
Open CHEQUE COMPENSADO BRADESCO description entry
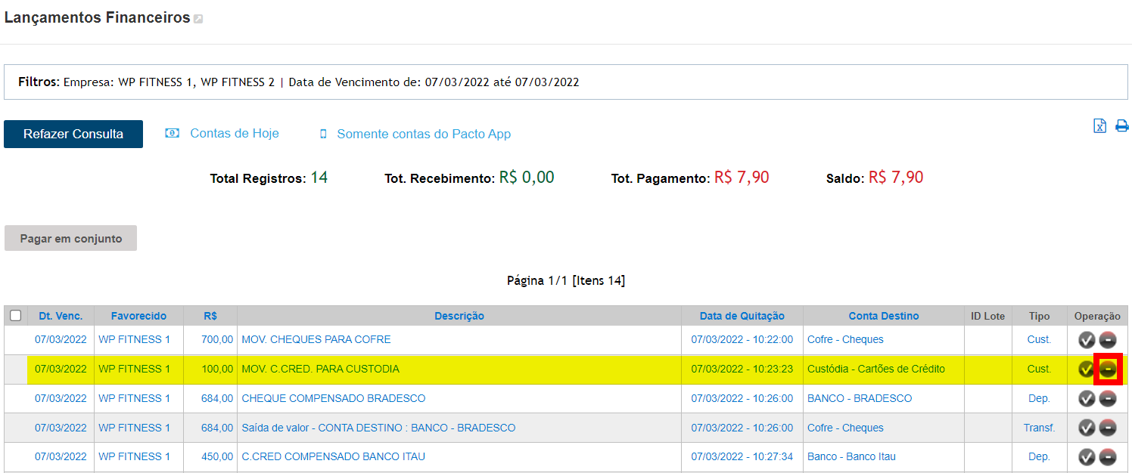[x=333, y=398]
